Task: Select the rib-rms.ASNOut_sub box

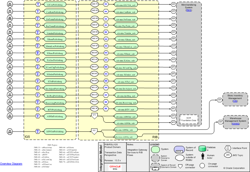Action: (126, 117)
